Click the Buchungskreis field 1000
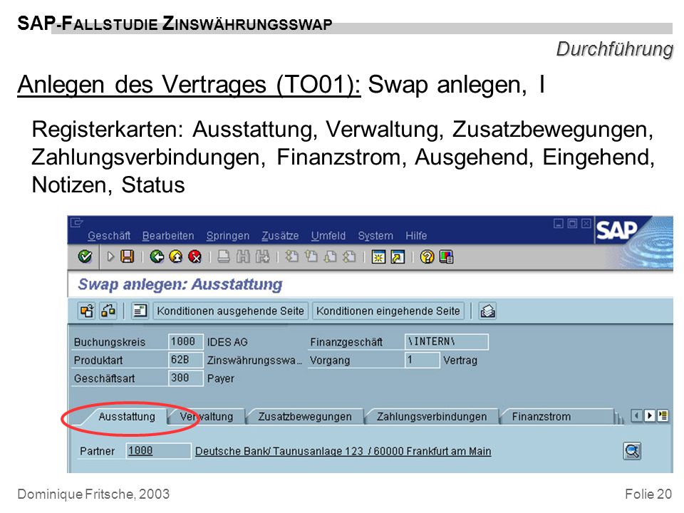Viewport: 684px width, 513px height. pos(186,341)
